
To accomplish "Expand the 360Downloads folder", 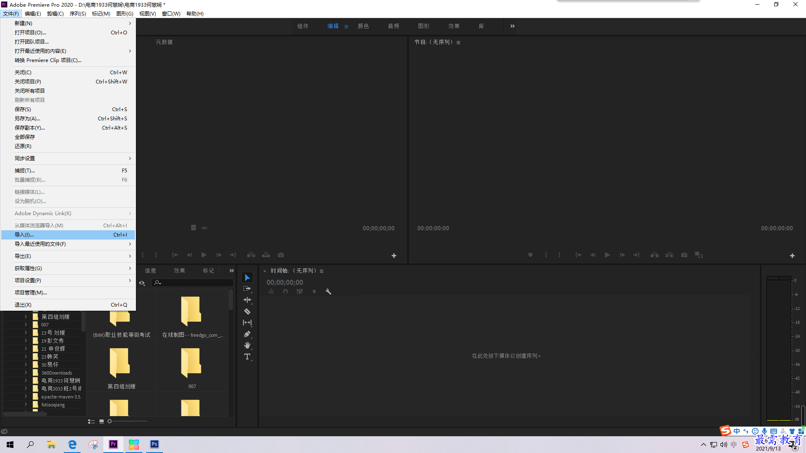I will [x=26, y=372].
